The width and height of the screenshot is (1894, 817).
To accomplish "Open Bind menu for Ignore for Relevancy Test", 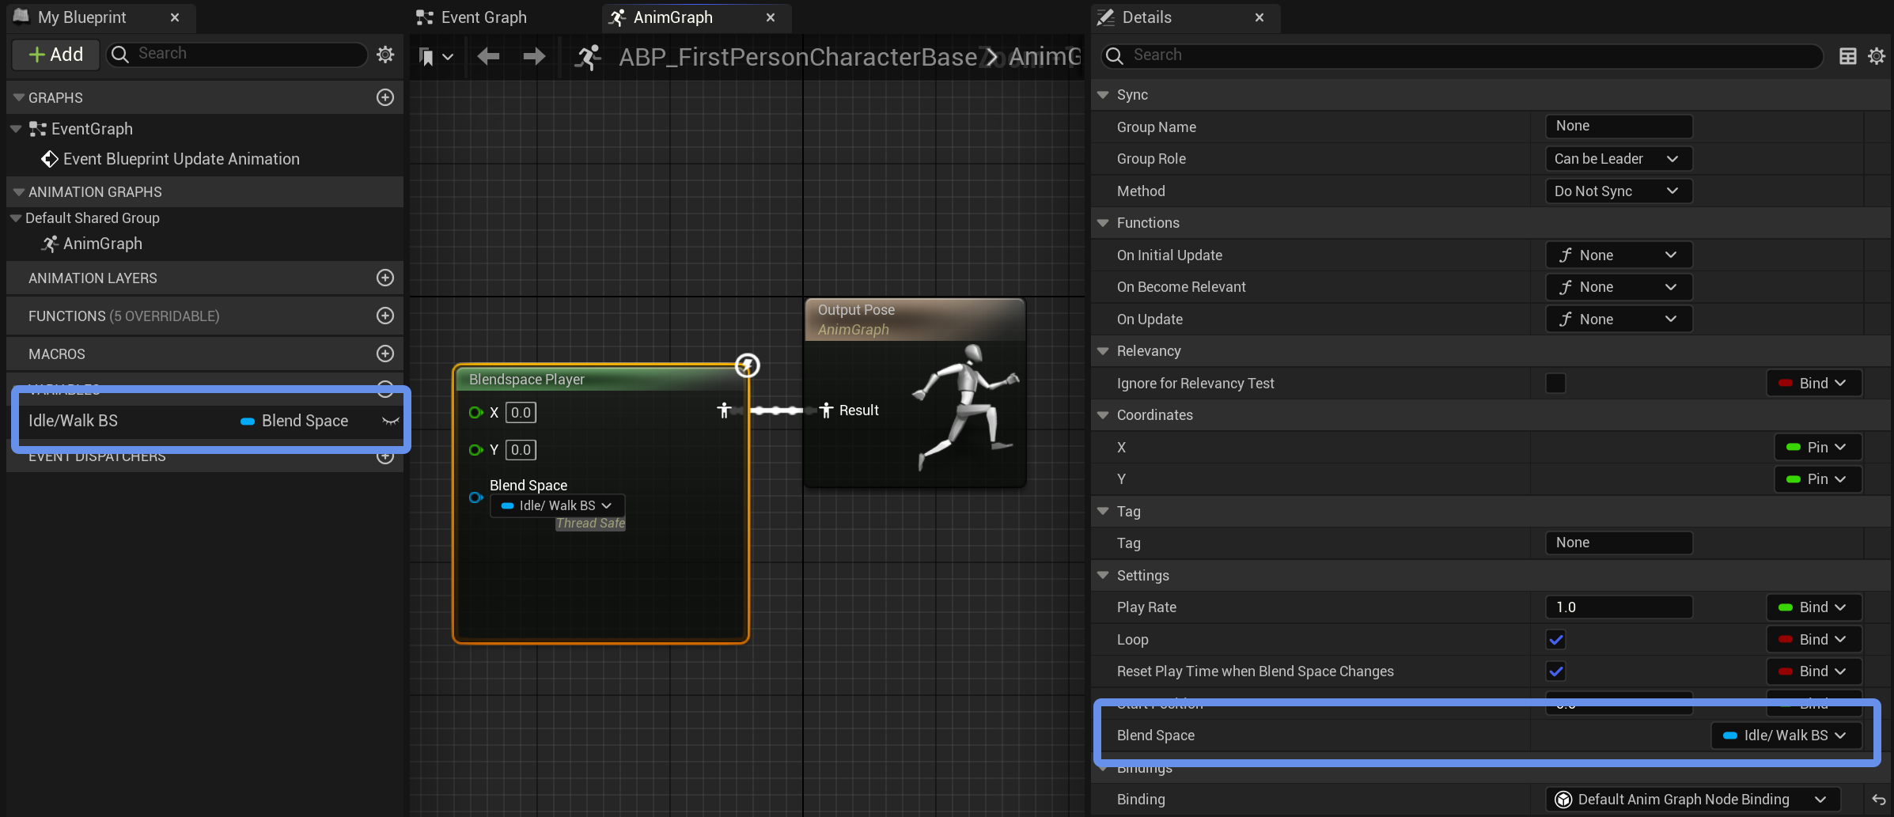I will tap(1813, 383).
